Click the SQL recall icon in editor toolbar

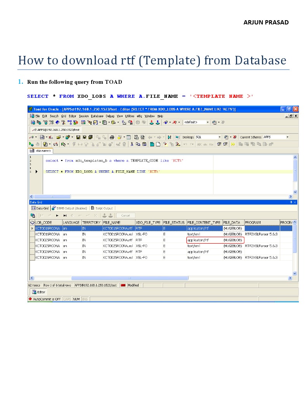(x=136, y=137)
